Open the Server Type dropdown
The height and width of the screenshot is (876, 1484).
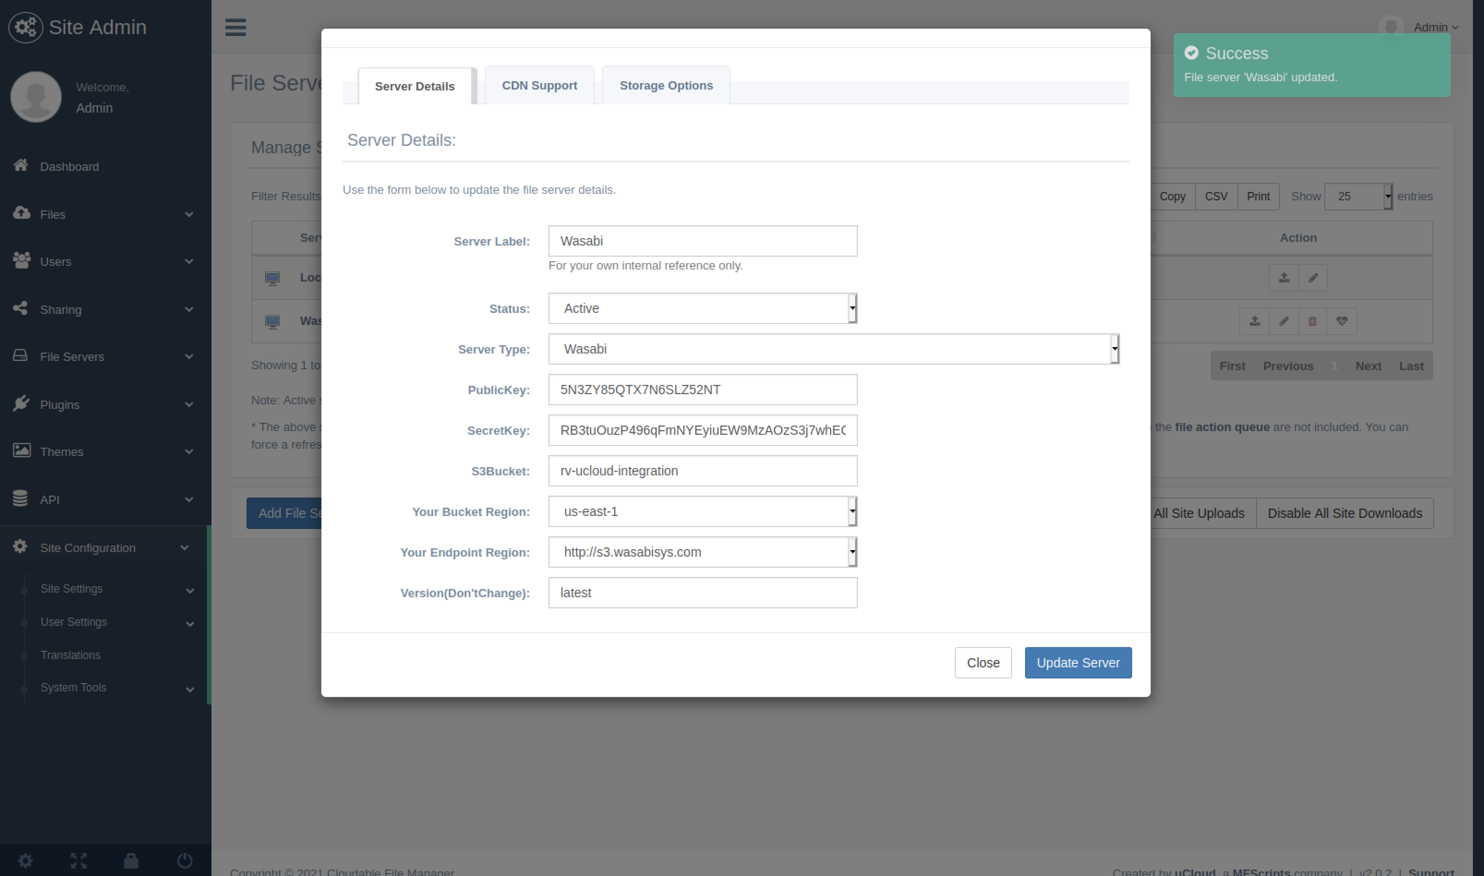tap(834, 349)
